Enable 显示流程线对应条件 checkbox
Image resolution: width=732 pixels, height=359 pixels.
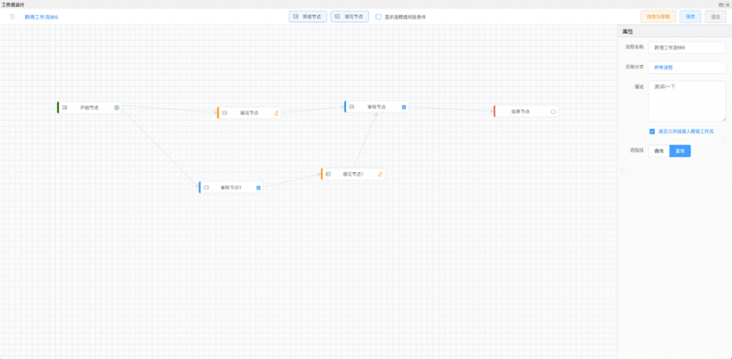click(379, 16)
